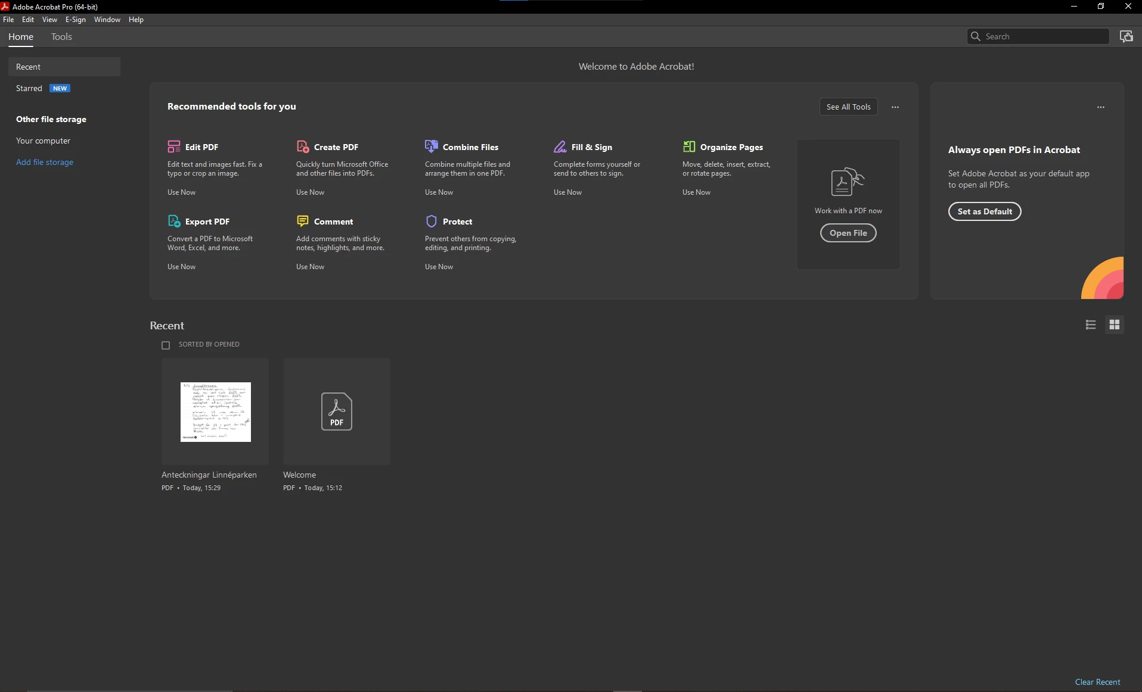Viewport: 1142px width, 692px height.
Task: Click the Edit PDF tool icon
Action: point(174,146)
